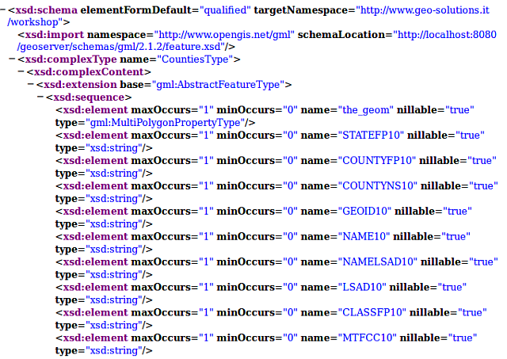Click the xsd:sequence tag text
Viewport: 507px width, 359px height.
pos(89,97)
